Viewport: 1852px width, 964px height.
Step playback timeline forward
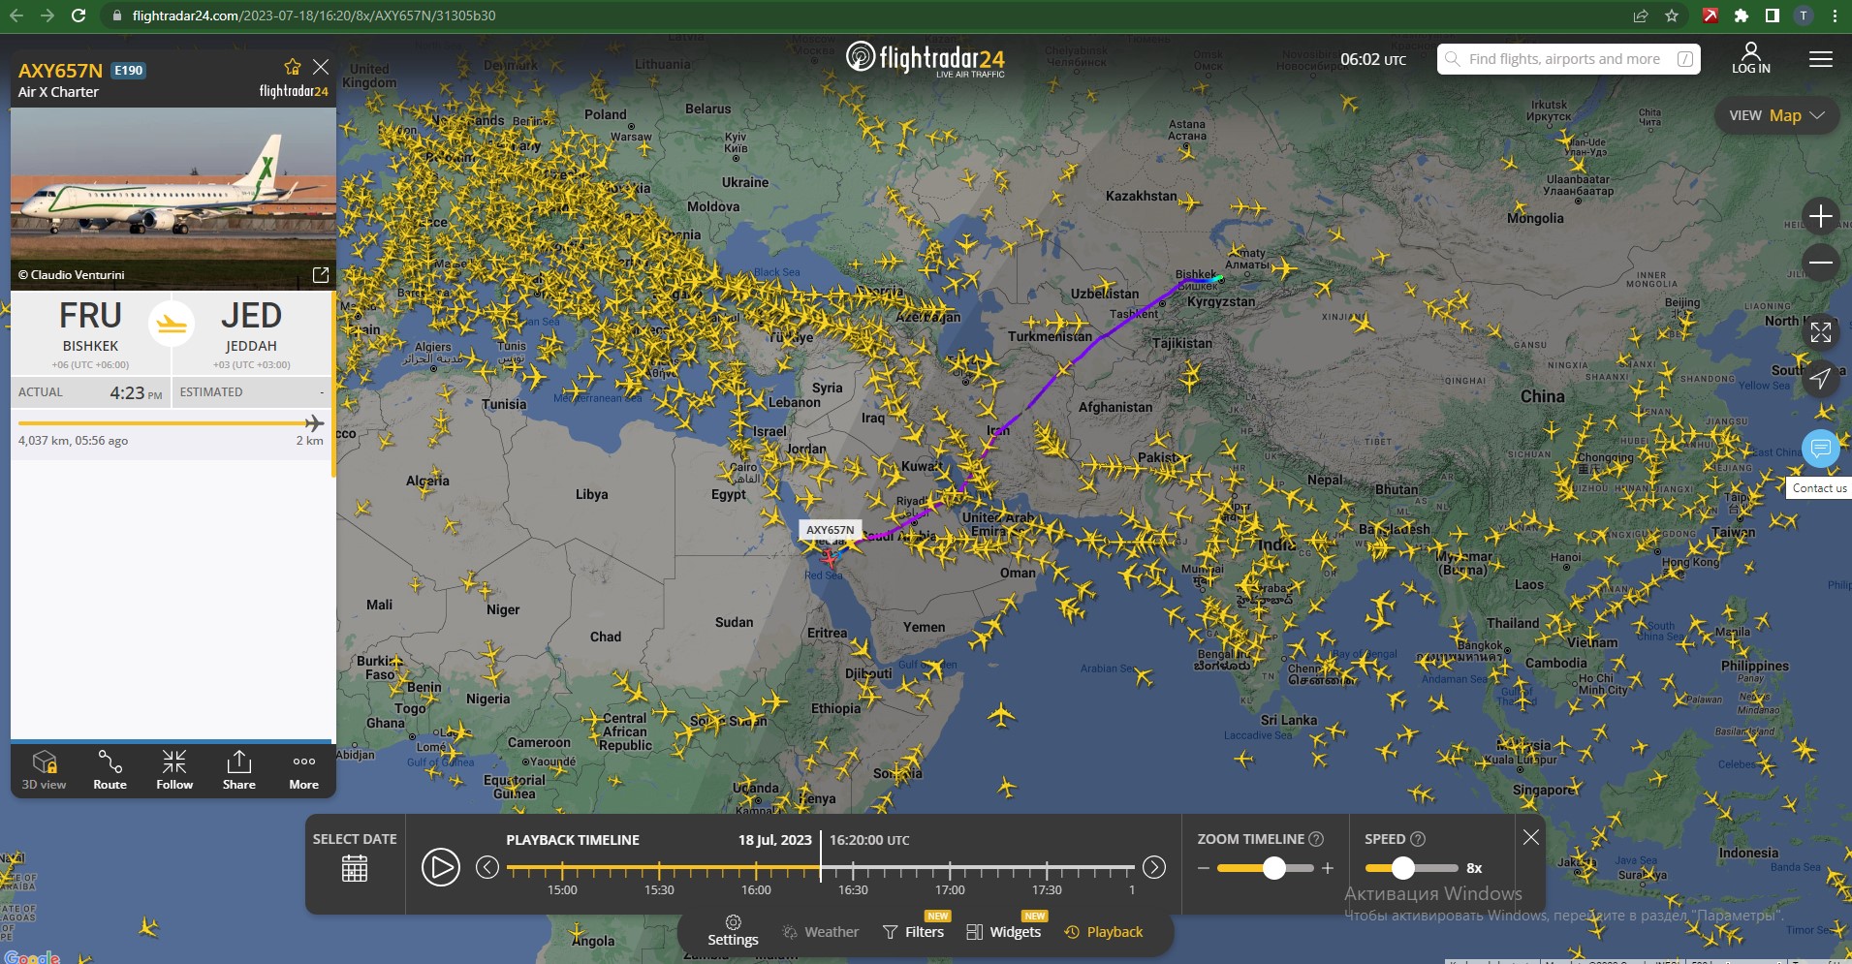1154,867
